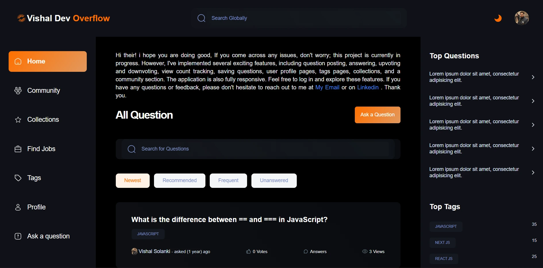
Task: Expand the first Top Questions chevron
Action: (533, 77)
